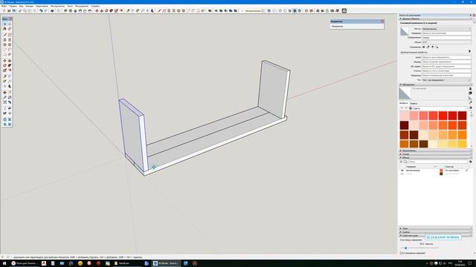This screenshot has width=476, height=267.
Task: Open the Инструменты menu
Action: pos(58,6)
